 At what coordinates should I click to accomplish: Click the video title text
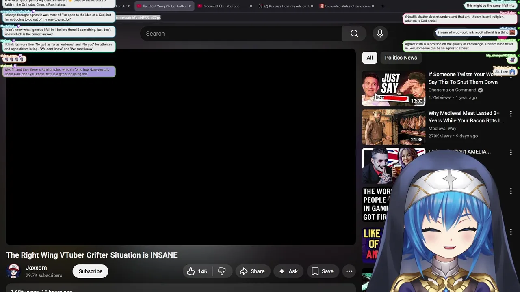coord(92,255)
